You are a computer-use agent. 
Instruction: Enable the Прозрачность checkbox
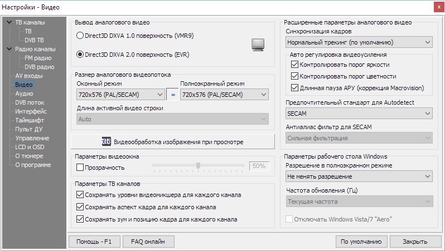80,168
